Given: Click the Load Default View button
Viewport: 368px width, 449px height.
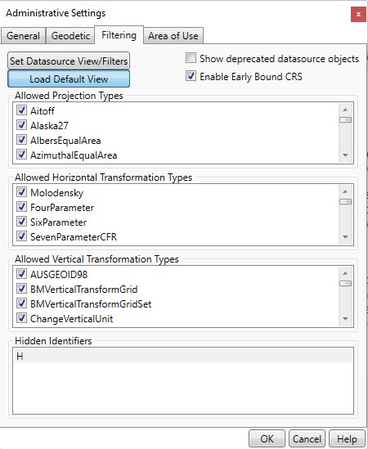Looking at the screenshot, I should point(69,79).
